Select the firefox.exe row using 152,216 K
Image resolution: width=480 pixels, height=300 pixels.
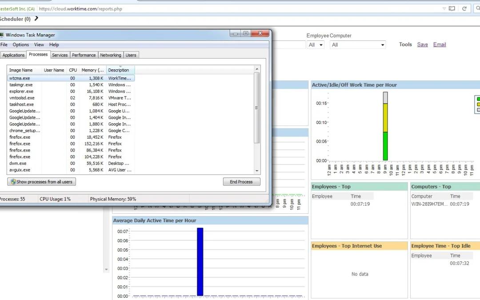pyautogui.click(x=71, y=144)
